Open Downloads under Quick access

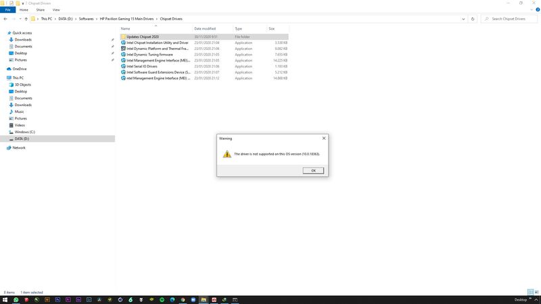tap(23, 40)
